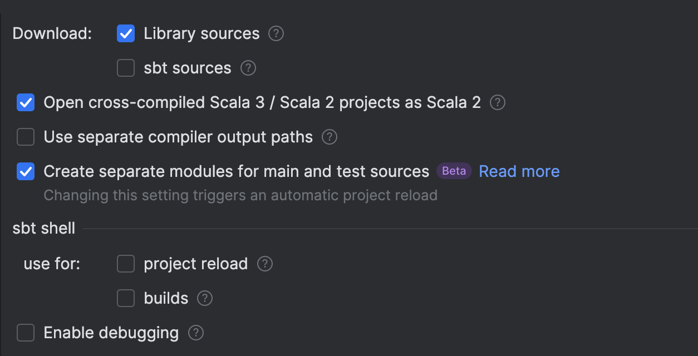Select the Download label
Screen dimensions: 698x356
[x=51, y=33]
